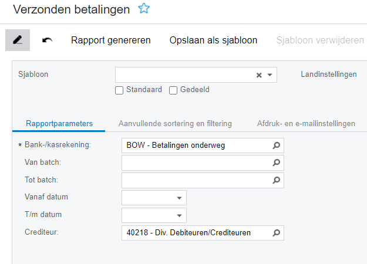The height and width of the screenshot is (264, 367).
Task: Add Verzonden betalingen to favorites star
Action: point(144,9)
